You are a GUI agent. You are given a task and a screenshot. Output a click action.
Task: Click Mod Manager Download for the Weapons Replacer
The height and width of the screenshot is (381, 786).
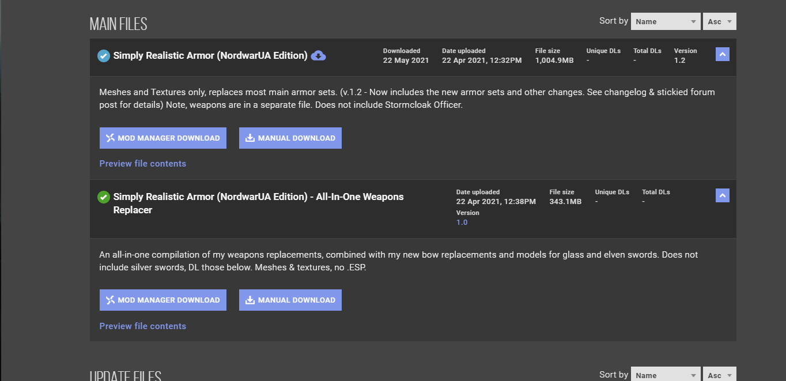click(163, 300)
